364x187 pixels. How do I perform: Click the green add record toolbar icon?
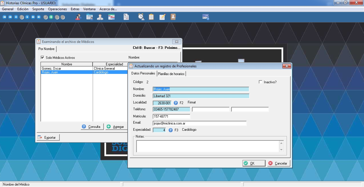tap(51, 17)
